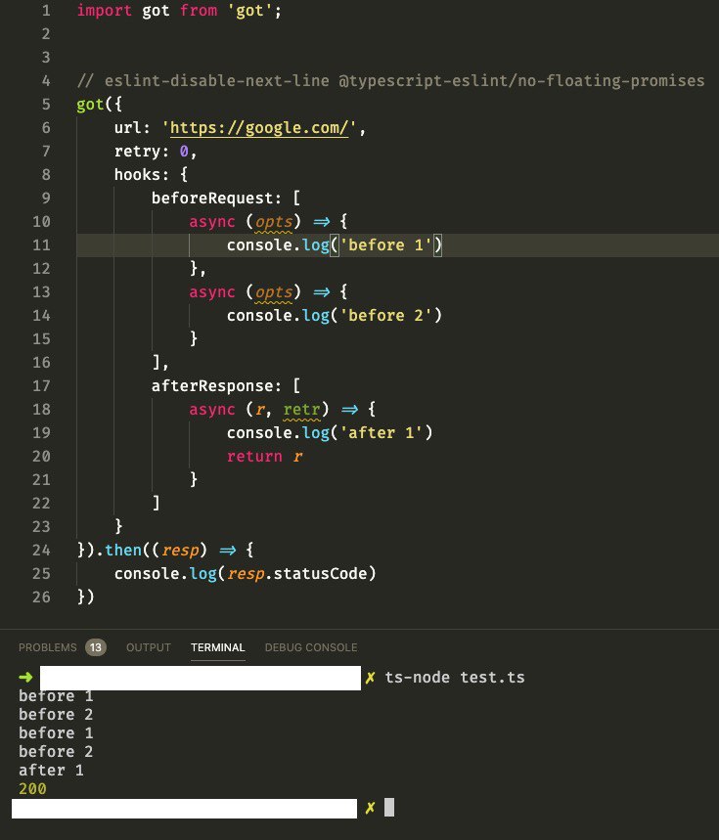The height and width of the screenshot is (840, 719).
Task: Click the '200' status output in terminal
Action: click(32, 788)
